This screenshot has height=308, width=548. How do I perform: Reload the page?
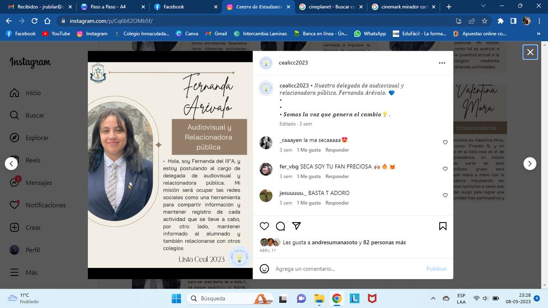34,21
